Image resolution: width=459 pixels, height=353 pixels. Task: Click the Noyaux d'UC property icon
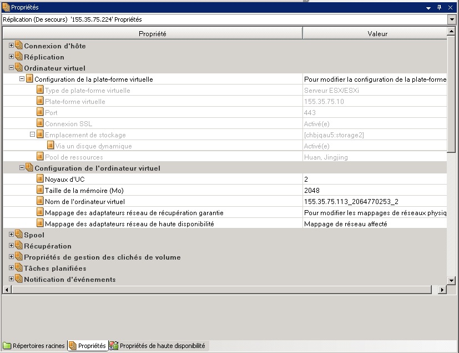(41, 179)
